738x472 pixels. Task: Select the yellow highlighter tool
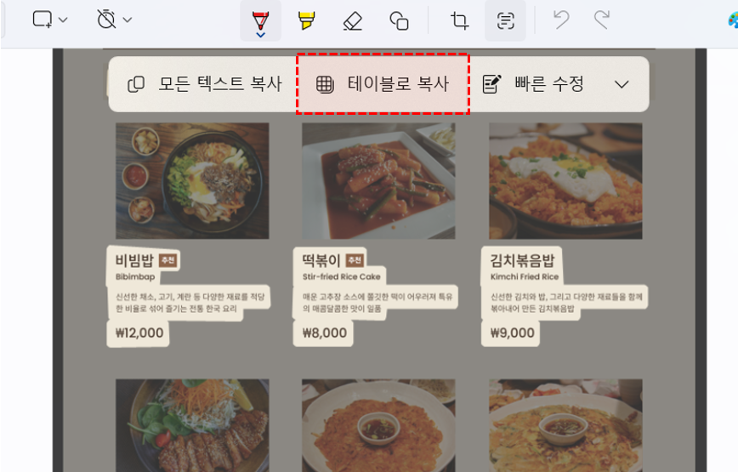[x=306, y=20]
